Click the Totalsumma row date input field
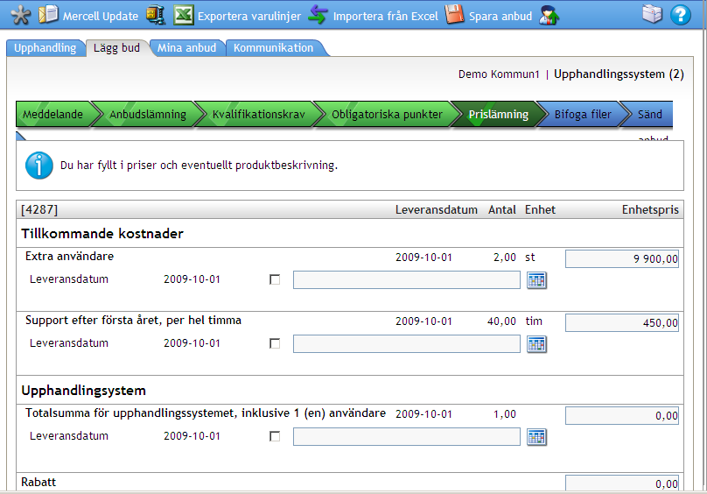The height and width of the screenshot is (494, 707). click(407, 437)
